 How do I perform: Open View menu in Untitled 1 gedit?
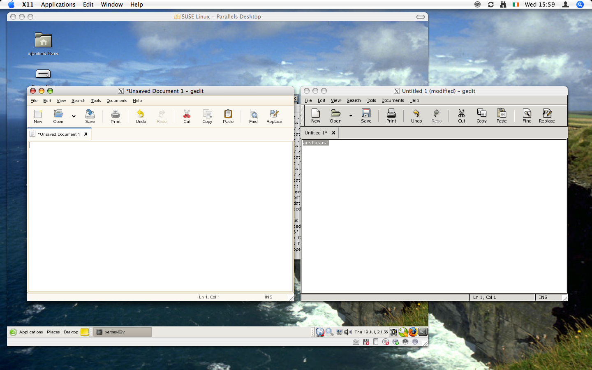pos(336,100)
